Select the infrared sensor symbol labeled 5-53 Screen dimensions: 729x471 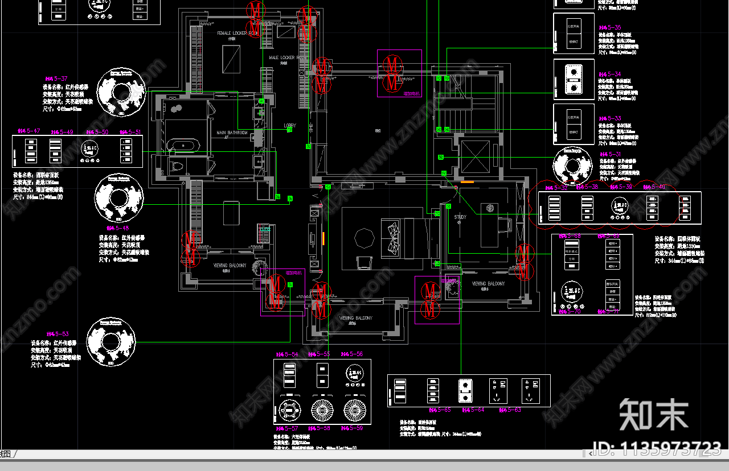point(111,342)
